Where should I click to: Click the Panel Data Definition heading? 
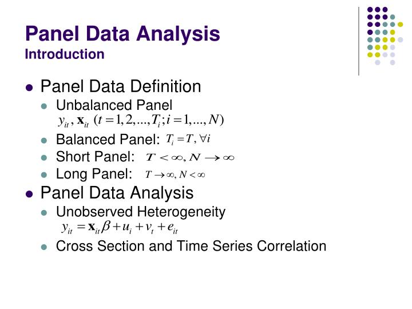(121, 87)
